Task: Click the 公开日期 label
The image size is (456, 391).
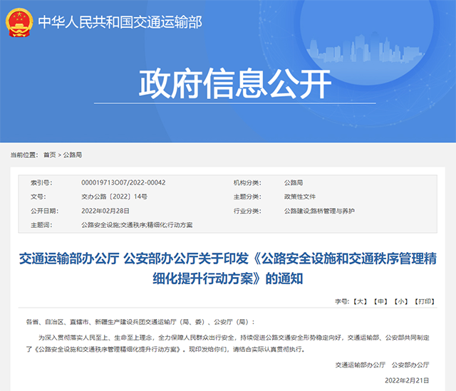Action: pyautogui.click(x=44, y=211)
